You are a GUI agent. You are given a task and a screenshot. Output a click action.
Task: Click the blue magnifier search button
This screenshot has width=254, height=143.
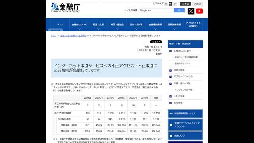(x=179, y=10)
